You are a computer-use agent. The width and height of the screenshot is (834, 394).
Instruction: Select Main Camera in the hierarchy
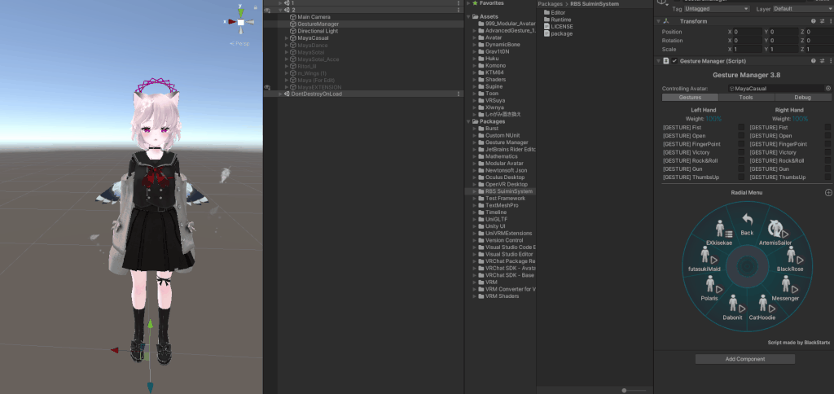[314, 17]
